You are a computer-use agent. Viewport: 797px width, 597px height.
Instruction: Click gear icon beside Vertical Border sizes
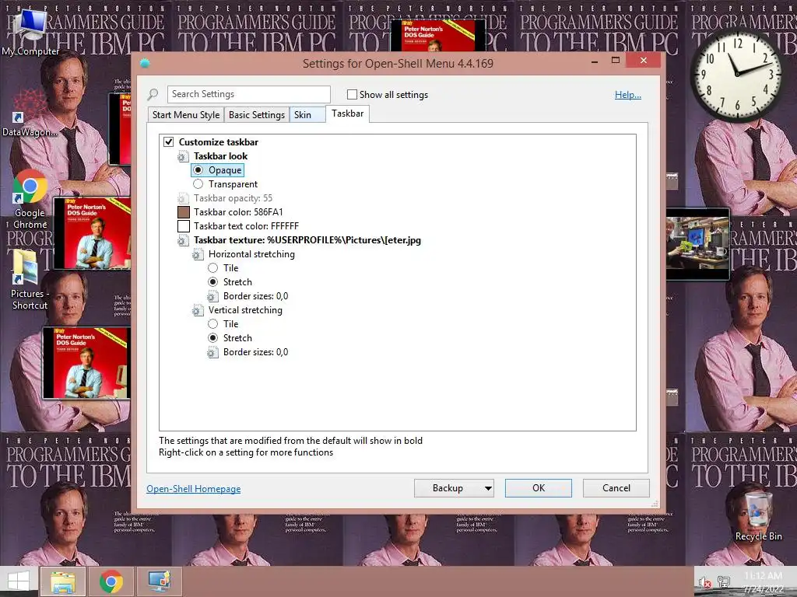[212, 352]
